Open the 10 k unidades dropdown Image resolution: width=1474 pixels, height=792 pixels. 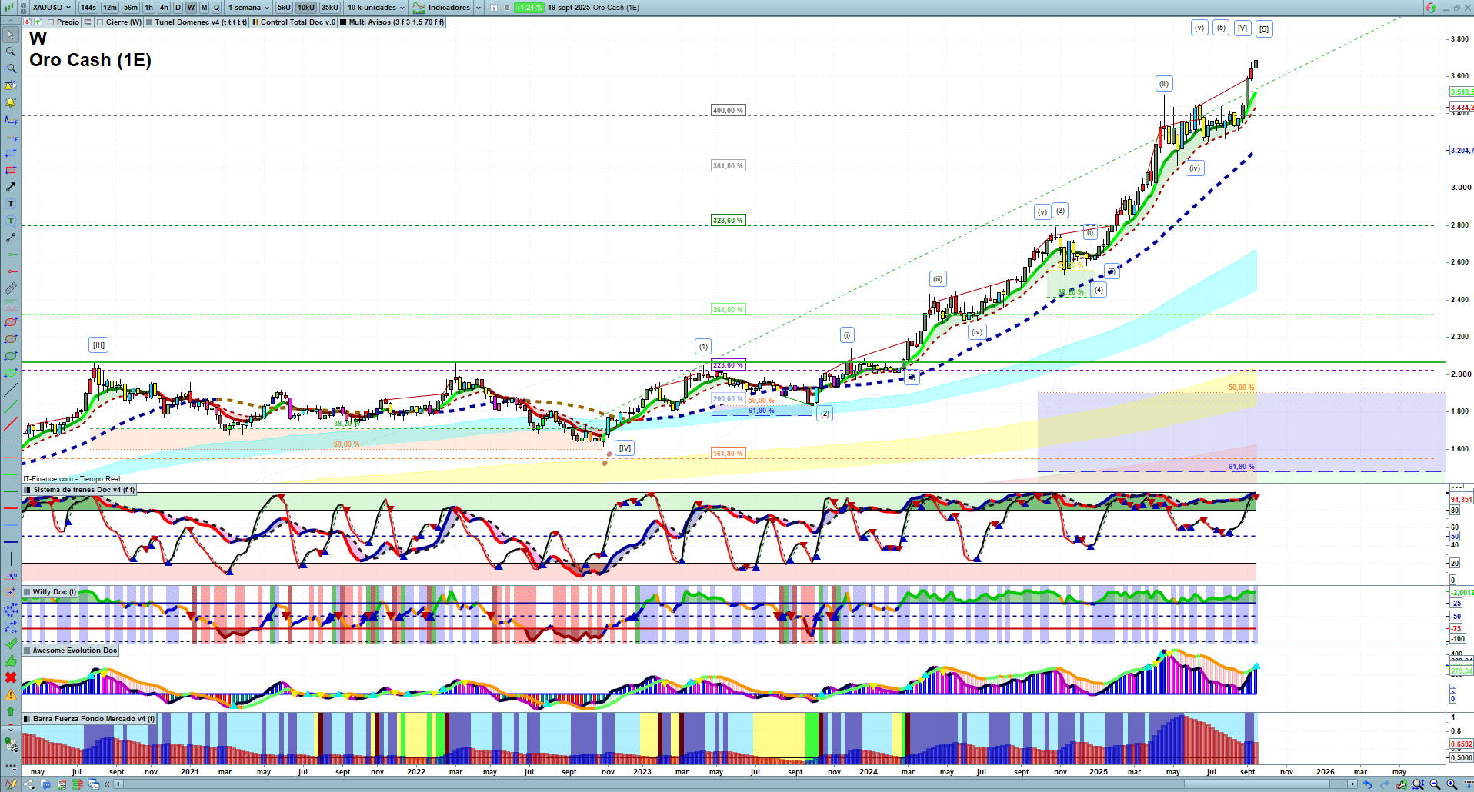tap(375, 8)
